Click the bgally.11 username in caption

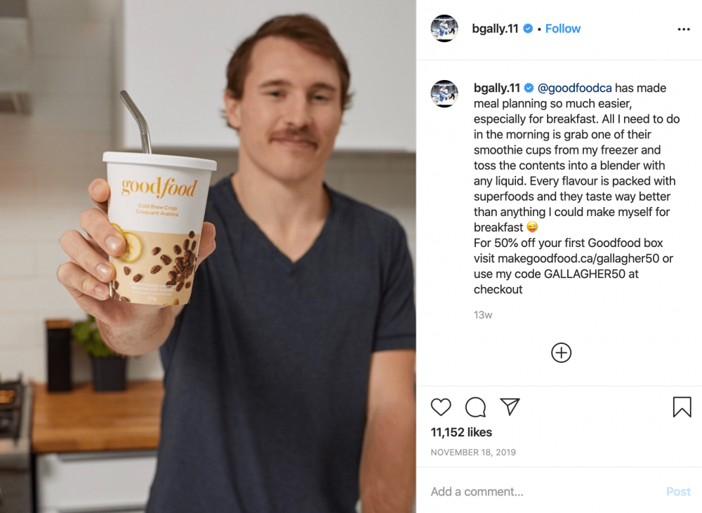click(496, 88)
